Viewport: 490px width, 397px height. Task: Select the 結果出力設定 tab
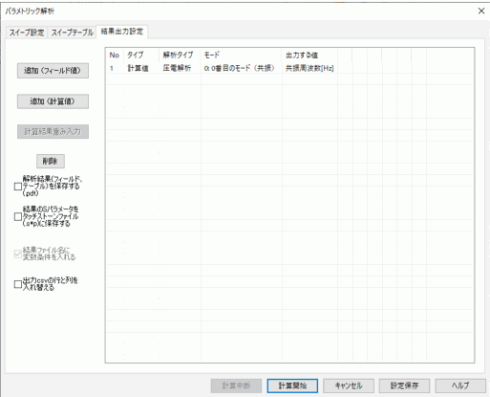[x=122, y=32]
